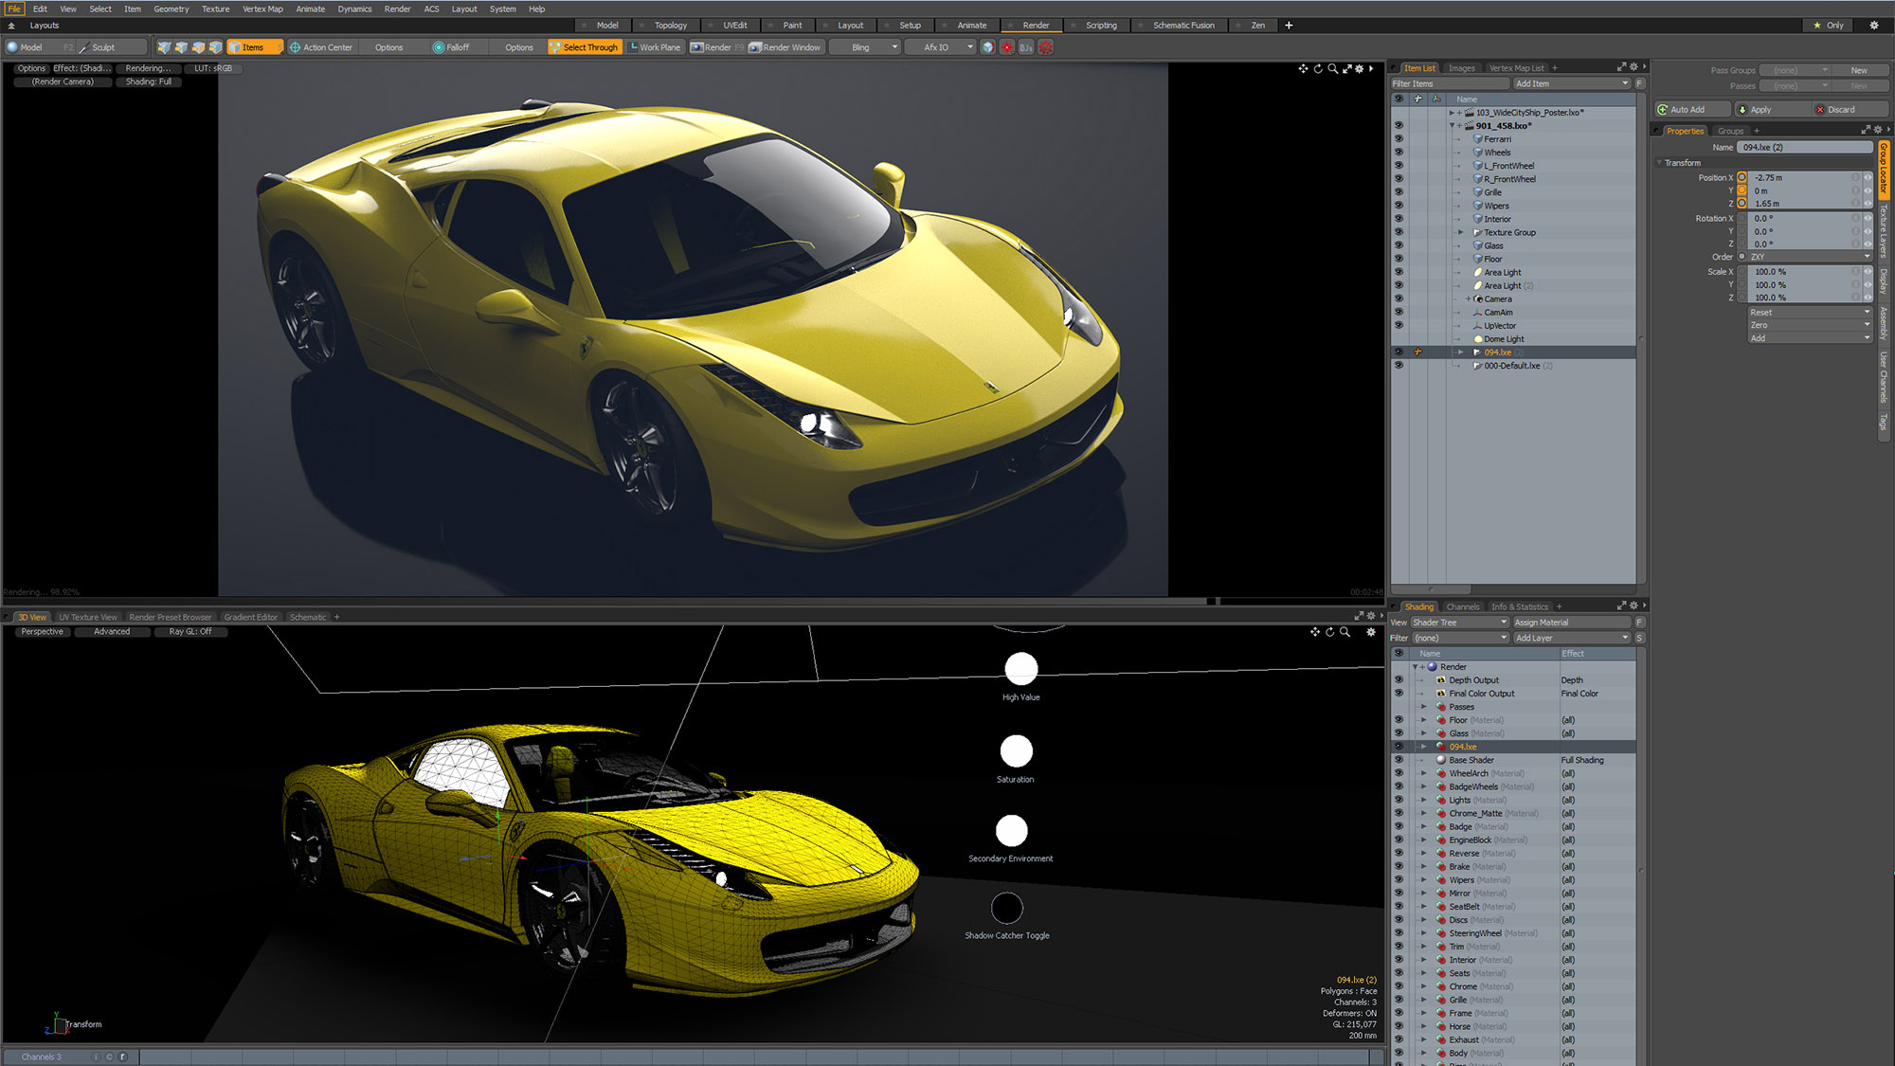Activate the Action Center tool
This screenshot has height=1066, width=1895.
tap(320, 47)
